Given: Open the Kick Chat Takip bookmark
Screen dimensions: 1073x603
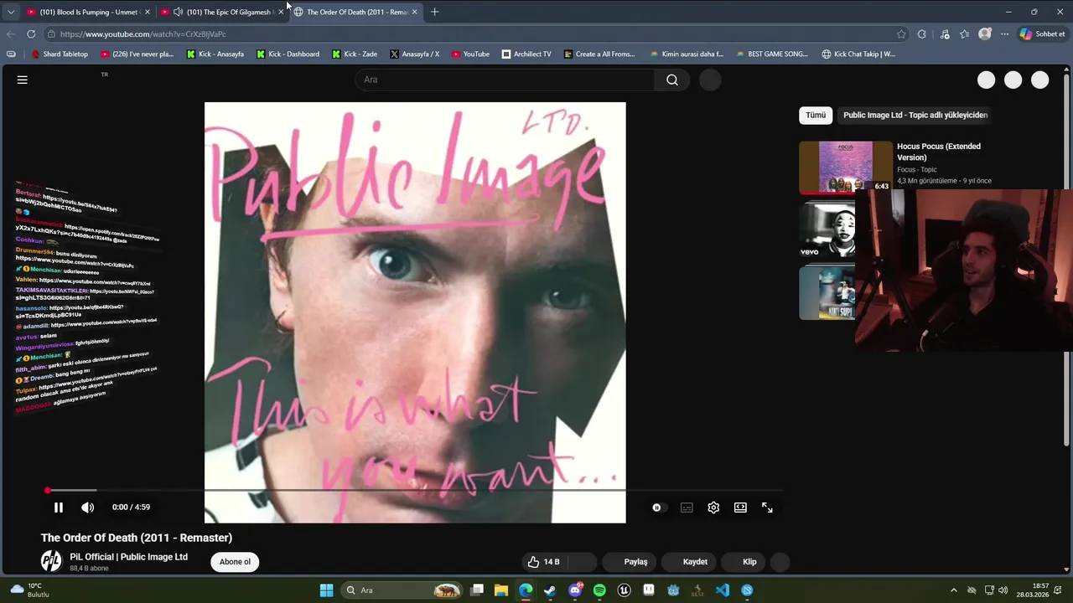Looking at the screenshot, I should click(858, 54).
